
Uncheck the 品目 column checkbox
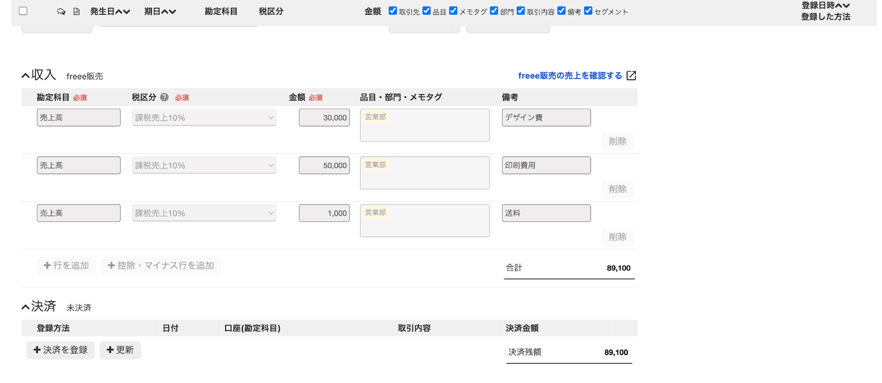coord(427,10)
